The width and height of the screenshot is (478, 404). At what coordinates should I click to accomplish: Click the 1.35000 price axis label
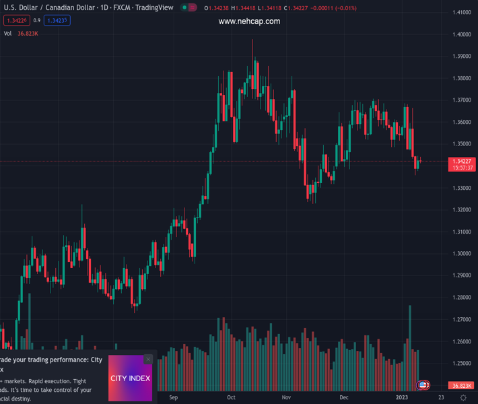pos(462,143)
